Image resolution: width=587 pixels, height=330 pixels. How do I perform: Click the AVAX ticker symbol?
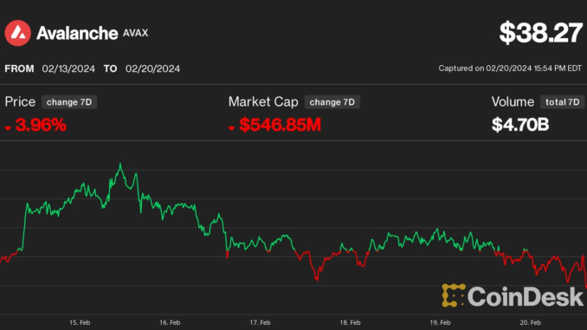[x=136, y=33]
